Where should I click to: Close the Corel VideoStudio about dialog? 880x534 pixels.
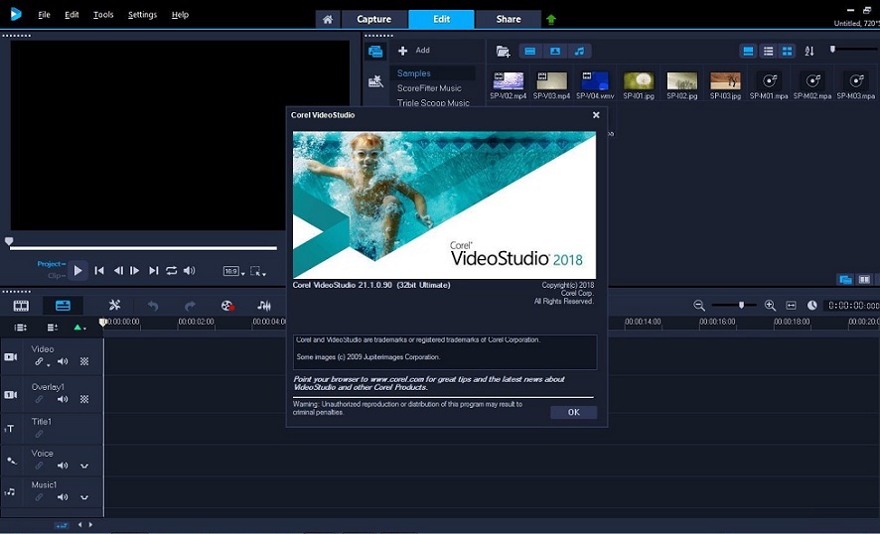tap(596, 115)
